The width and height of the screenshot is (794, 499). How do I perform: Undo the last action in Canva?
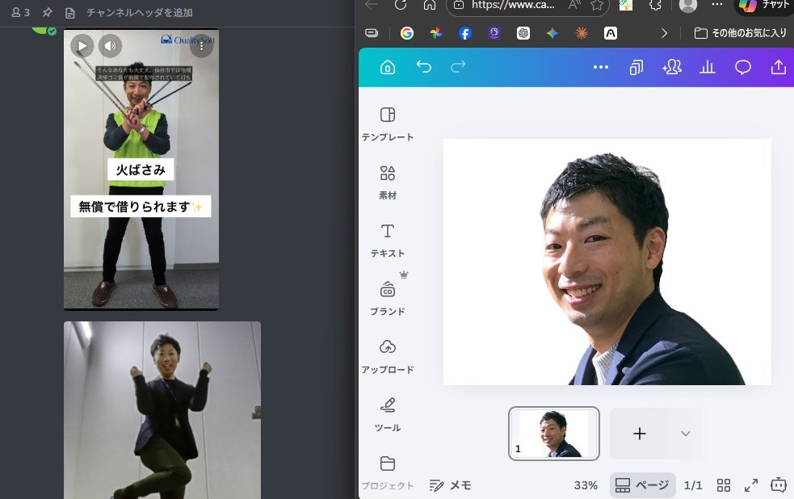tap(423, 68)
